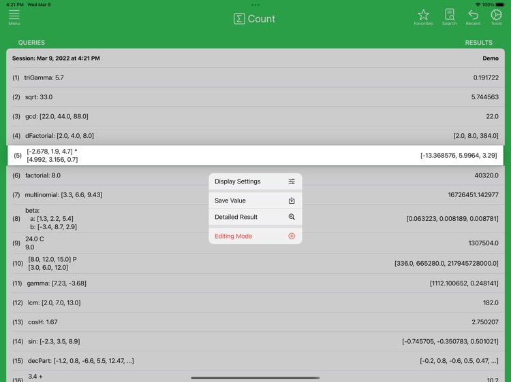This screenshot has height=382, width=511.
Task: Select the sin: [-2.3, 3.5, 8.9] query
Action: click(255, 341)
